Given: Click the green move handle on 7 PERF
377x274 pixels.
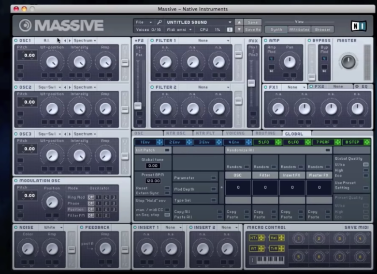Looking at the screenshot, I should (x=337, y=142).
